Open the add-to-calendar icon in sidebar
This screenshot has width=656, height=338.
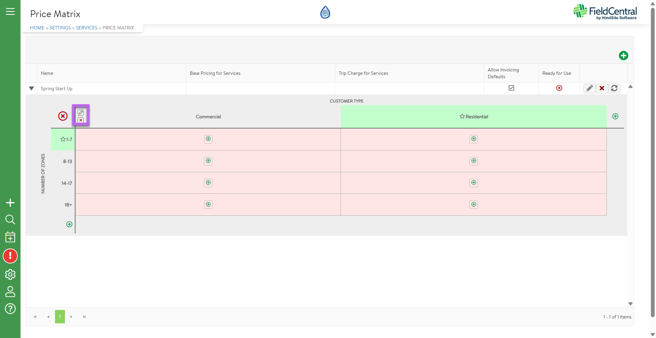pos(10,237)
